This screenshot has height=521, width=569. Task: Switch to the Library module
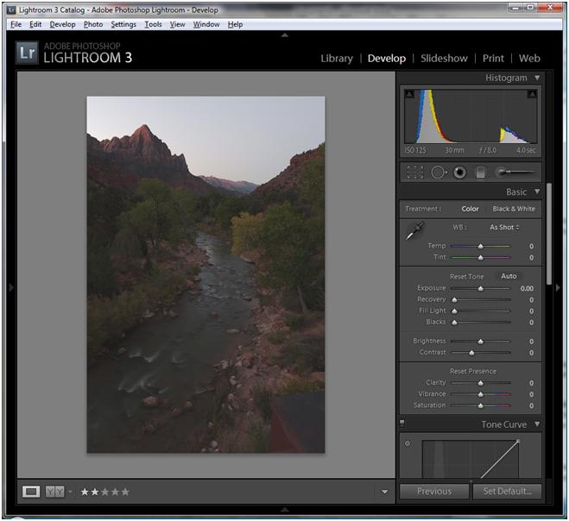(337, 59)
